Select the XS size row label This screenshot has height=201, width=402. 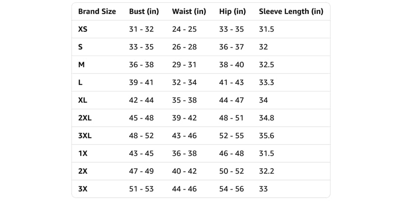point(83,29)
